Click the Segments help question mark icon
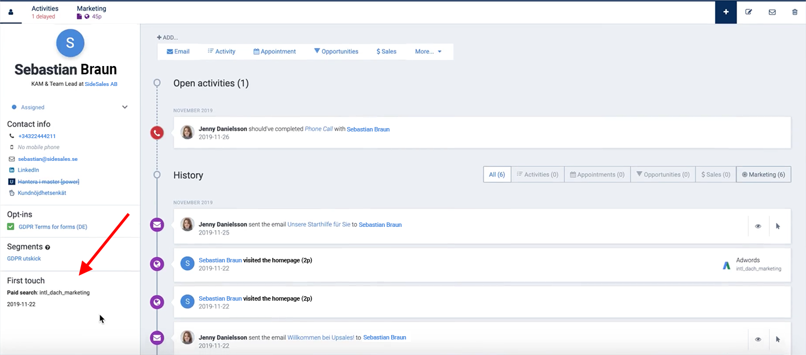 click(48, 247)
